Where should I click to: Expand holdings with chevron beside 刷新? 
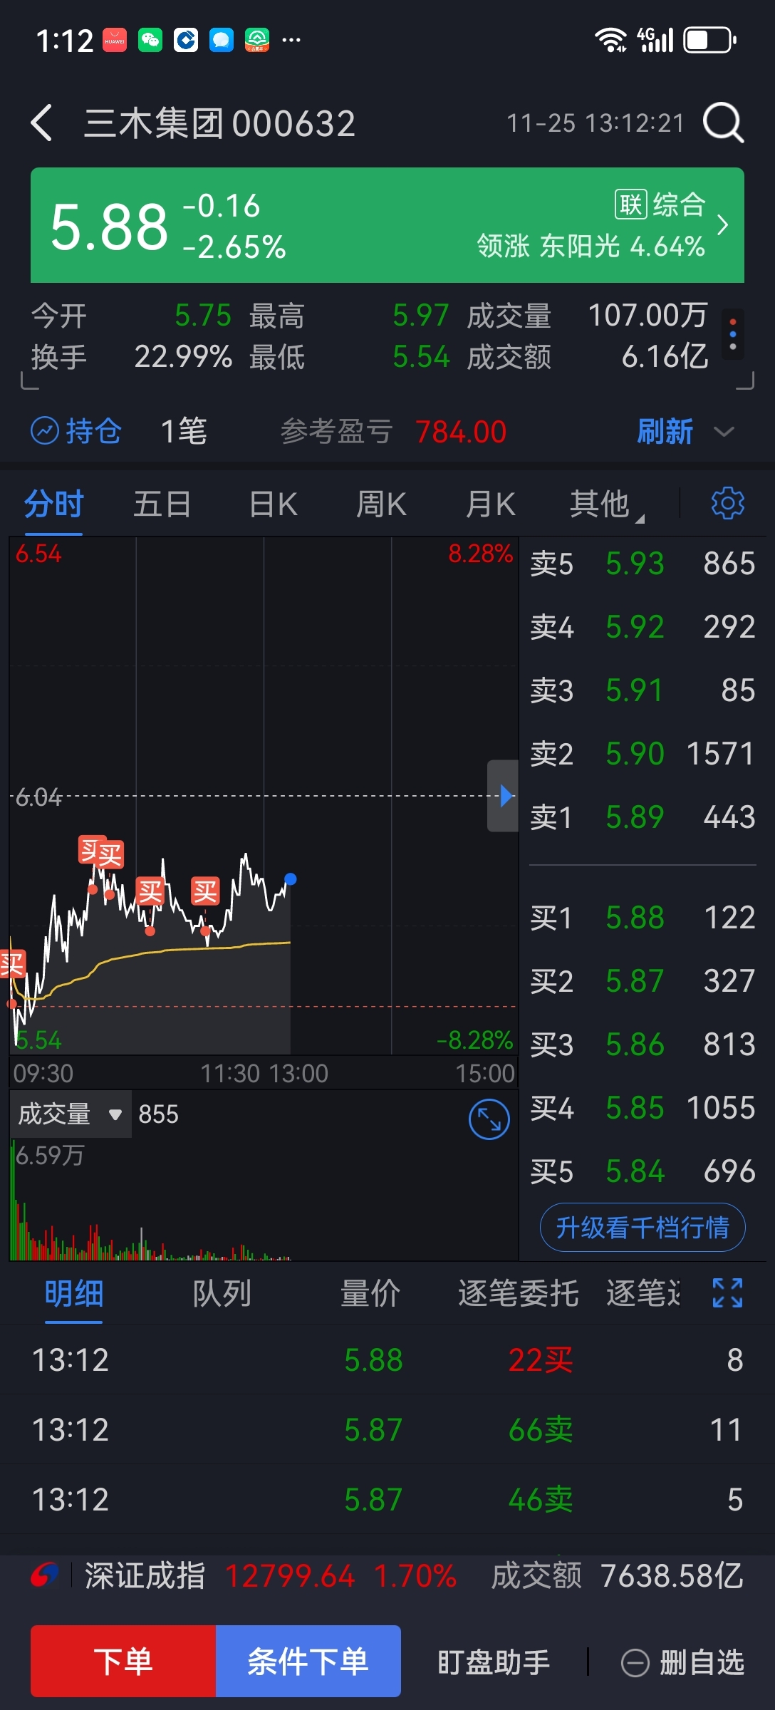click(x=724, y=432)
